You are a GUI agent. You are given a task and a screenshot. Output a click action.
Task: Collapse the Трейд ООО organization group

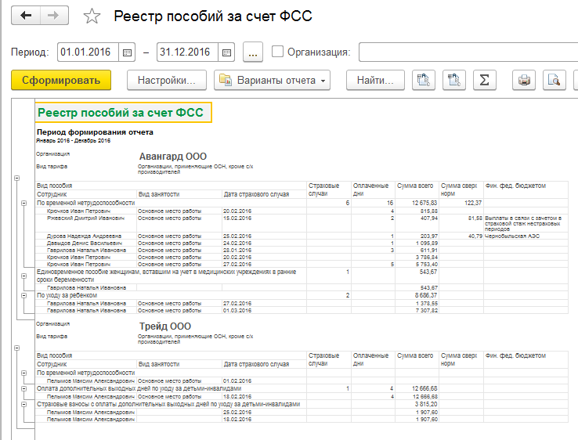coord(17,348)
